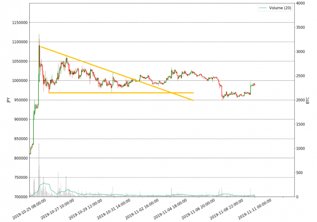This screenshot has height=222, width=317.
Task: Click the 1150000 price axis tick
Action: coord(17,23)
